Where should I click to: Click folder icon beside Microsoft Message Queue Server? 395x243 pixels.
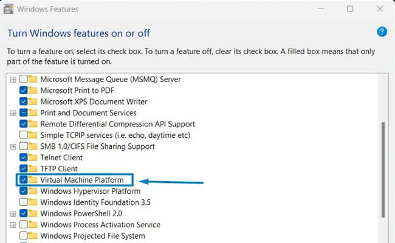click(x=33, y=79)
